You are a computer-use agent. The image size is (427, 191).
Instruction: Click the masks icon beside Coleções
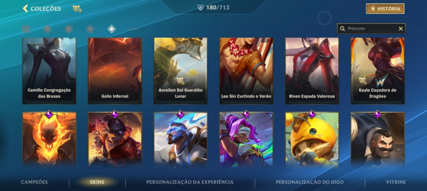pos(77,9)
